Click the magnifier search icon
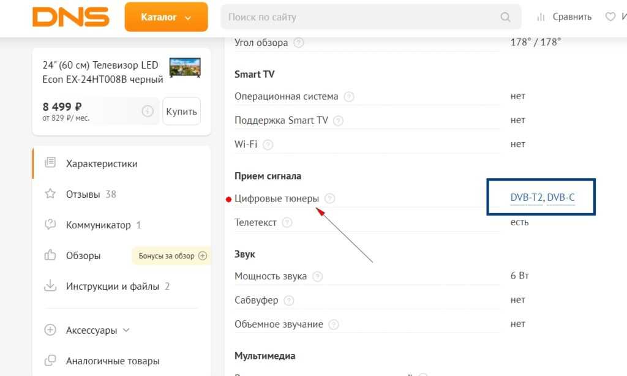 point(506,17)
